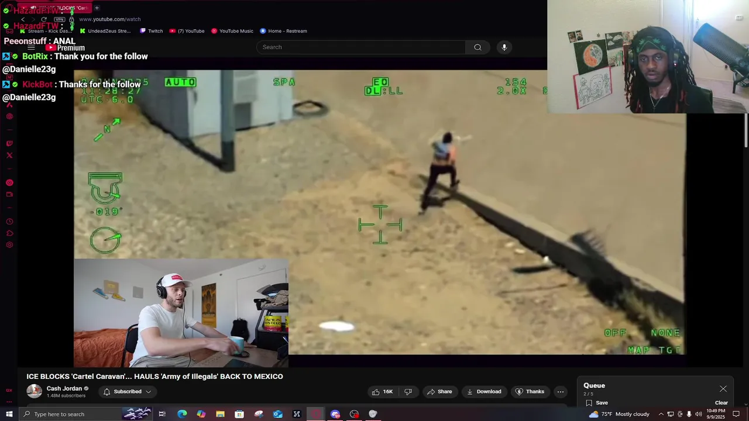Open the Twitch bookmark
This screenshot has width=749, height=421.
pyautogui.click(x=151, y=31)
